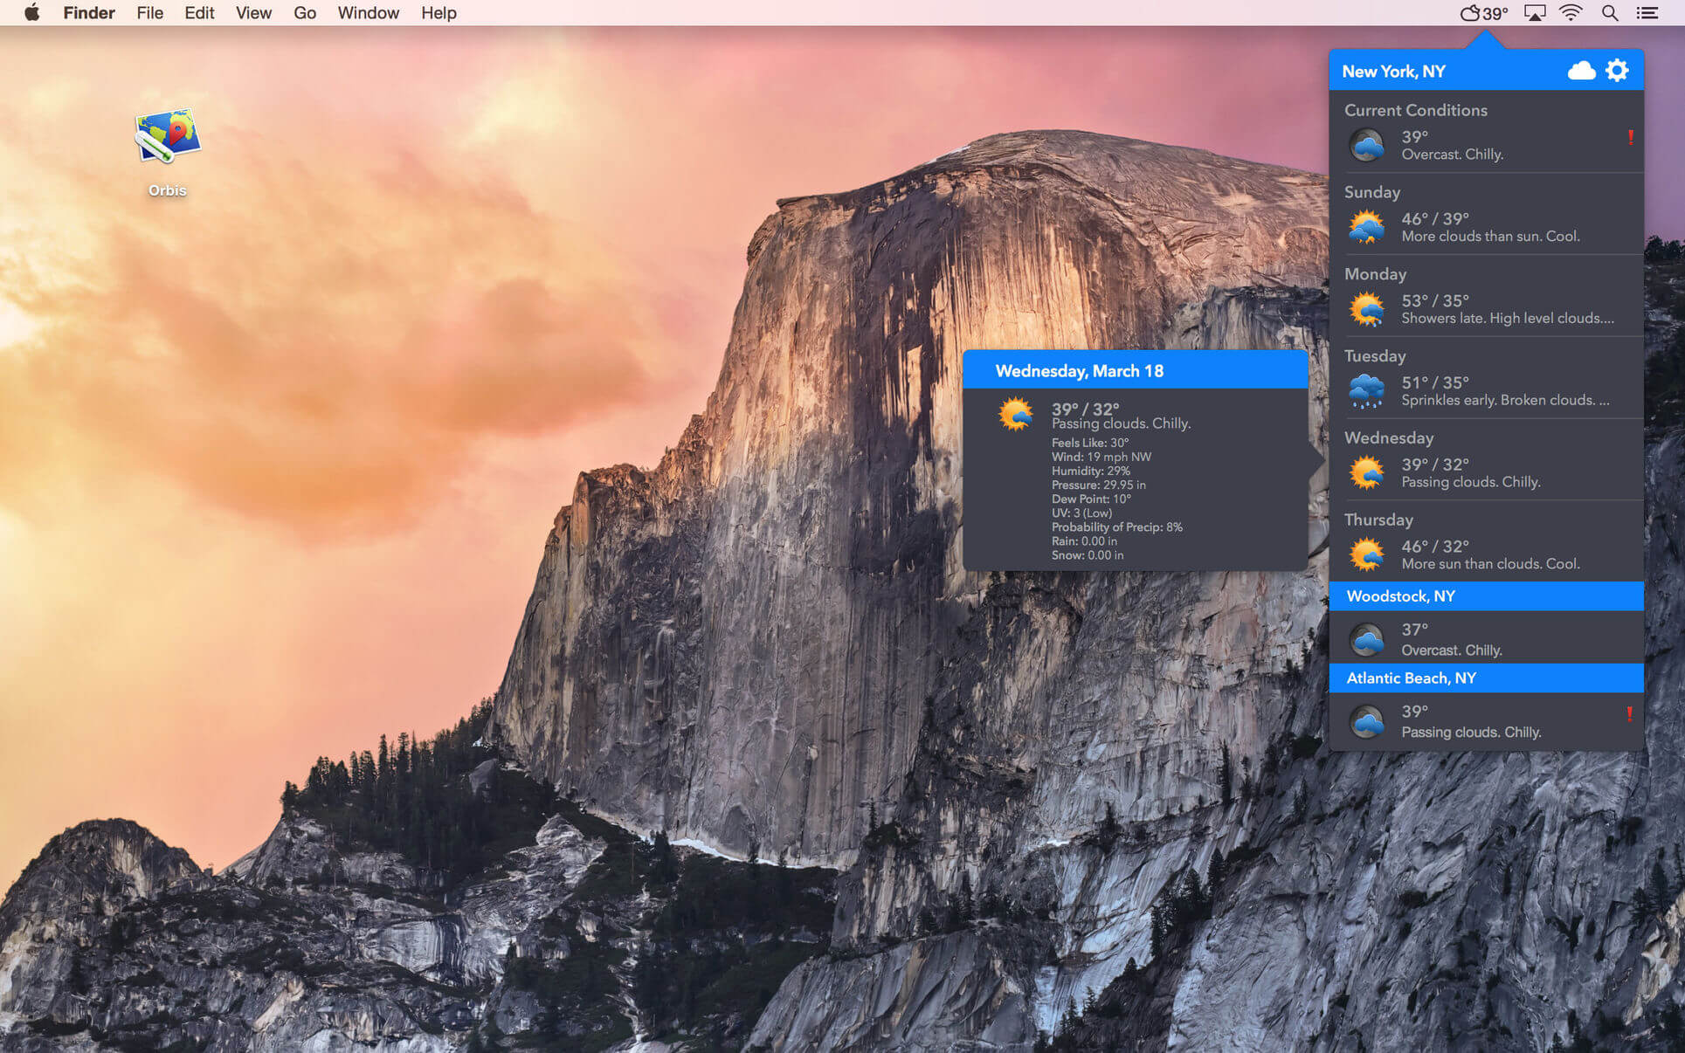
Task: Open the File menu
Action: coord(149,13)
